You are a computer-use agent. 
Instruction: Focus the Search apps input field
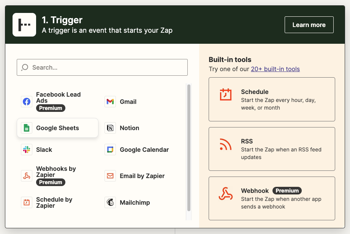(x=102, y=67)
